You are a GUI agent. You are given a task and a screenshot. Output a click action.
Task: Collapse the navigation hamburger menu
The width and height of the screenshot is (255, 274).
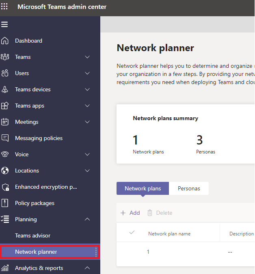[x=4, y=24]
